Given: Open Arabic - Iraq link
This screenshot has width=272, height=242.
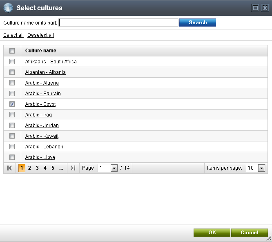Looking at the screenshot, I should pyautogui.click(x=38, y=115).
